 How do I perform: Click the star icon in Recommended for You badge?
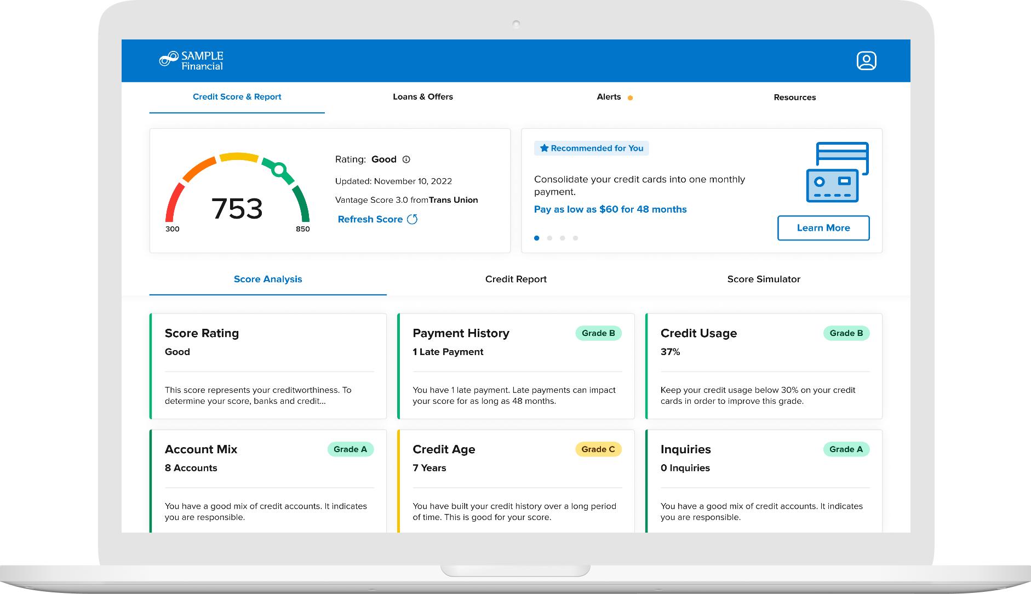pos(543,148)
